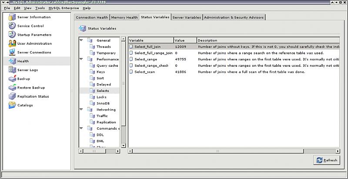The height and width of the screenshot is (179, 348).
Task: Click the Value column header
Action: pyautogui.click(x=185, y=40)
